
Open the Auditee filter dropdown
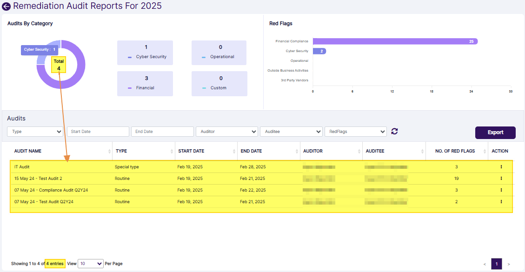point(291,132)
